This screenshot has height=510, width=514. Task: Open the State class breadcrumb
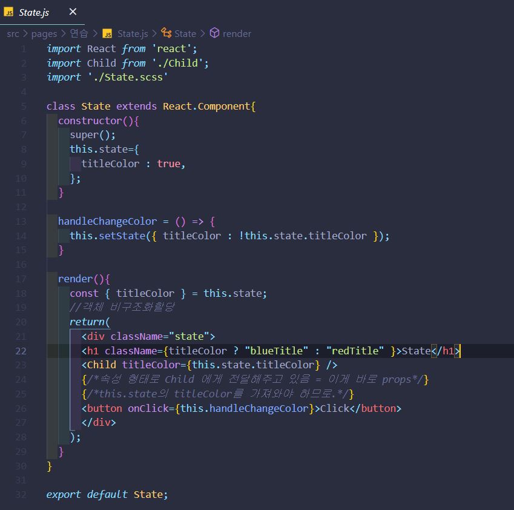pyautogui.click(x=185, y=34)
